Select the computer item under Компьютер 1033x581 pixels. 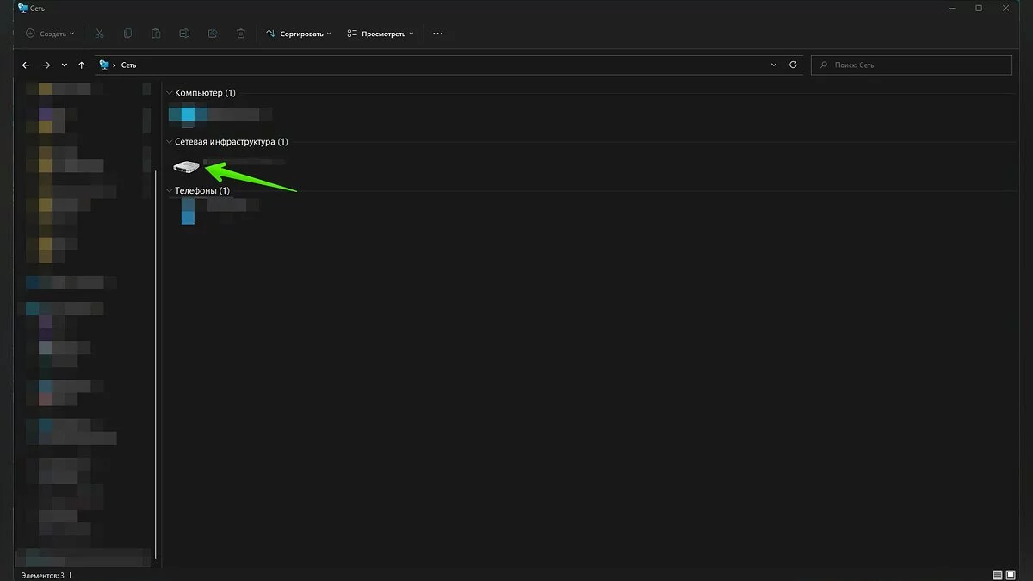click(x=220, y=114)
